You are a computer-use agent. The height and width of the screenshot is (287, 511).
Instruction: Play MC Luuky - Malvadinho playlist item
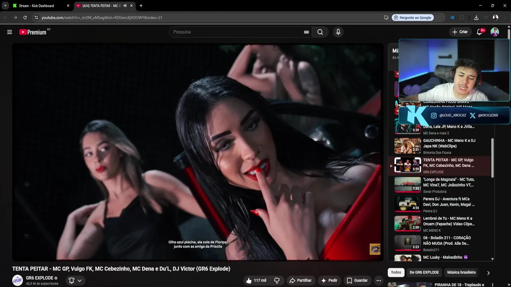440,258
